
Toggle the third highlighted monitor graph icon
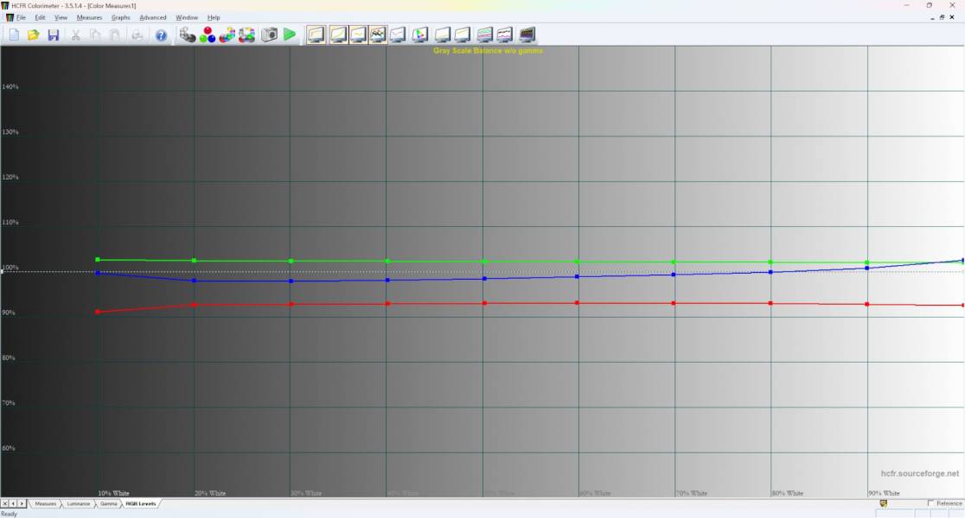click(x=359, y=35)
